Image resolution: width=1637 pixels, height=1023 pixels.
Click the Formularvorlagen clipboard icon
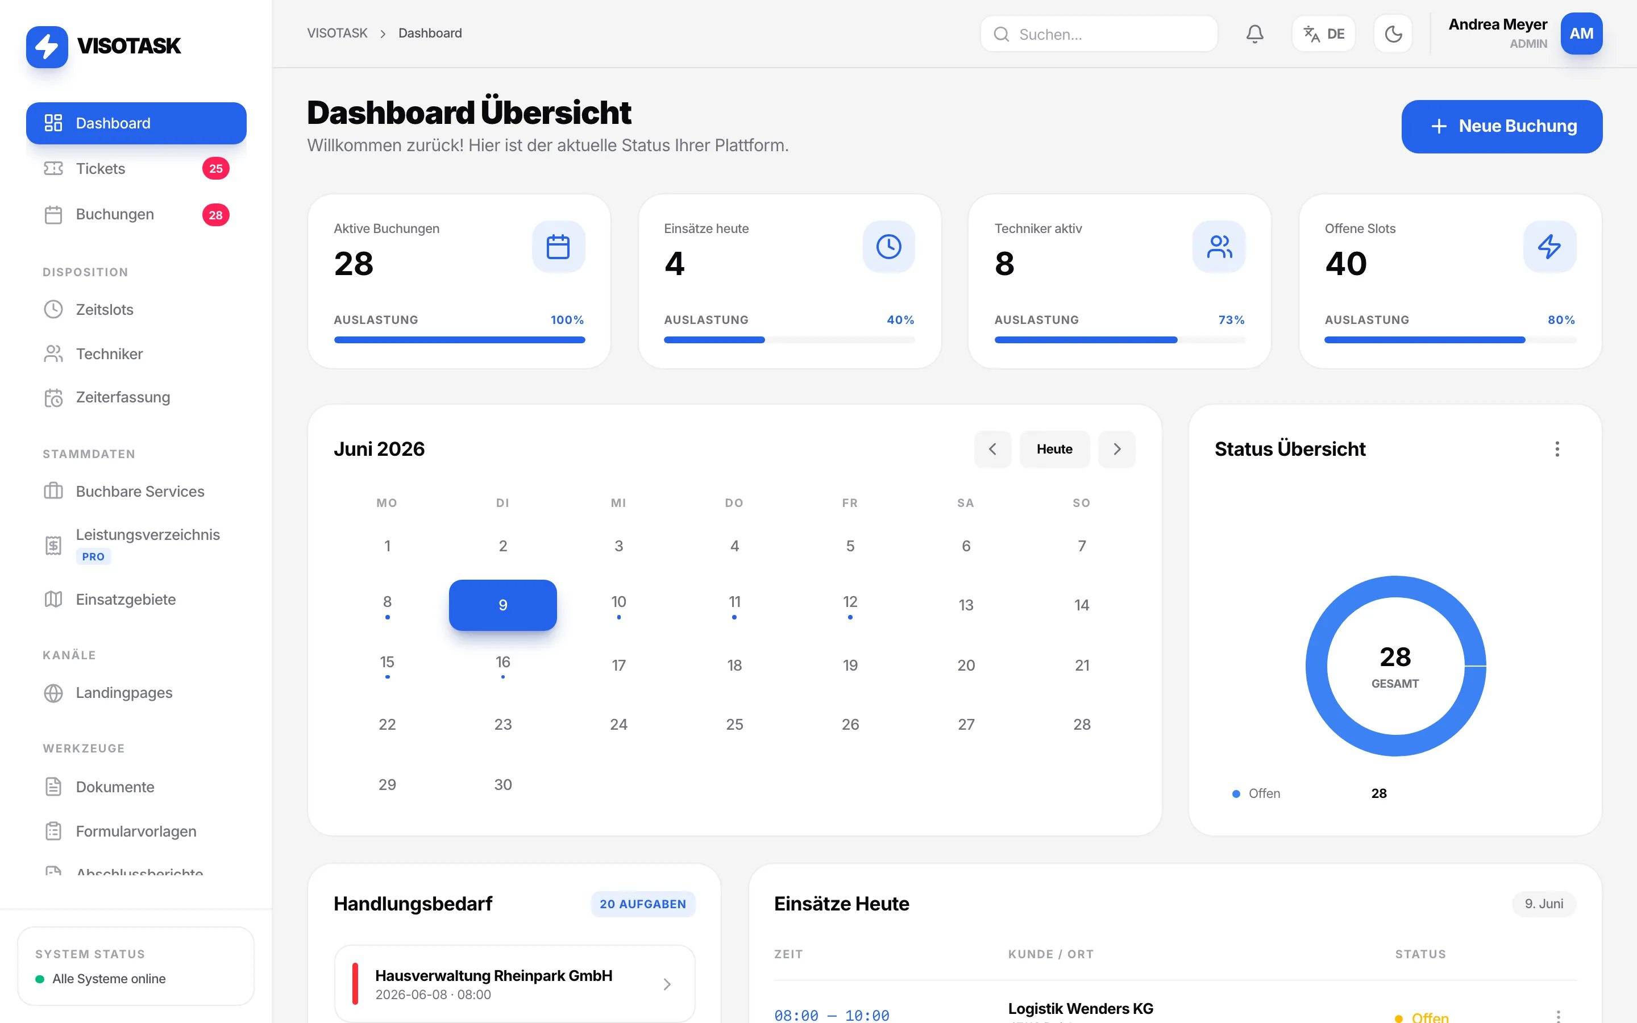[53, 831]
